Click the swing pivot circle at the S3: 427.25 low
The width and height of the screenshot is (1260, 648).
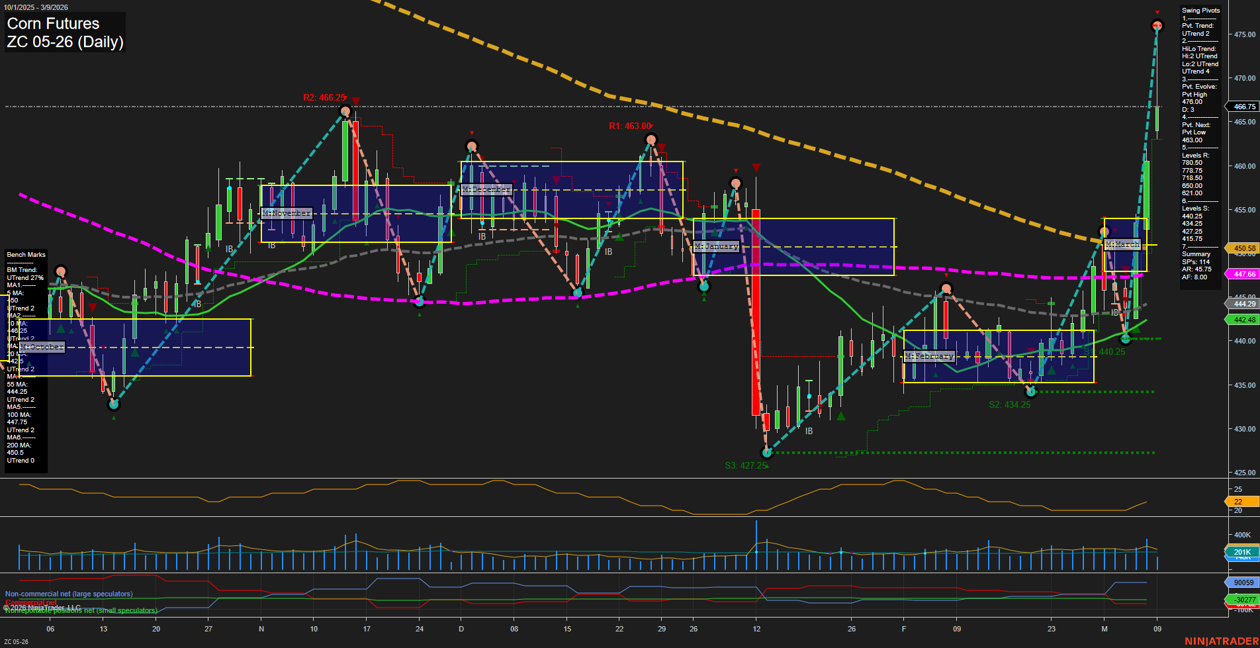tap(767, 453)
